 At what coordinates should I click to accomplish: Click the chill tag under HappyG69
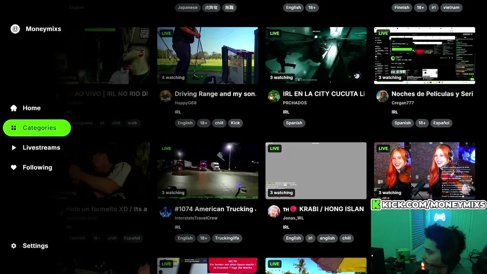pos(219,123)
